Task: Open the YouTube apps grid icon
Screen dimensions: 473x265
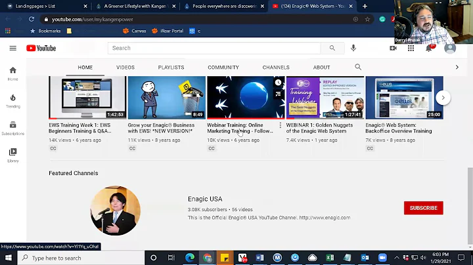Action: (411, 48)
